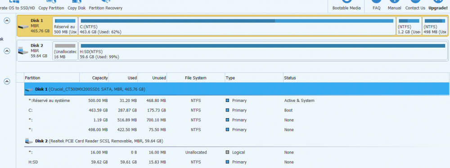Sort by Unused column header
The image size is (450, 168).
click(153, 78)
